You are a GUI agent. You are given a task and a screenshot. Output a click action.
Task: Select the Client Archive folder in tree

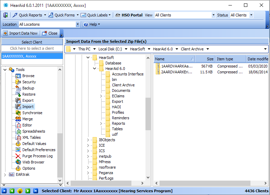tap(123, 85)
